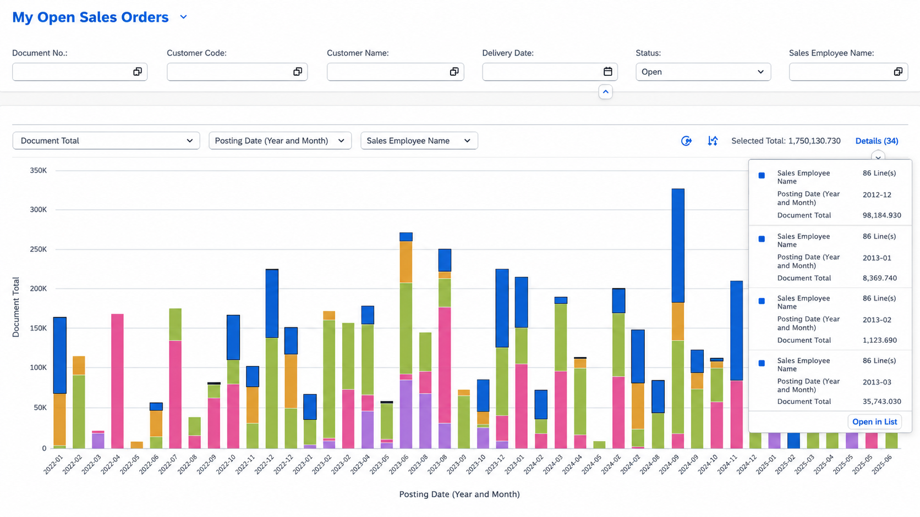
Task: Click the Open in List button
Action: tap(874, 422)
